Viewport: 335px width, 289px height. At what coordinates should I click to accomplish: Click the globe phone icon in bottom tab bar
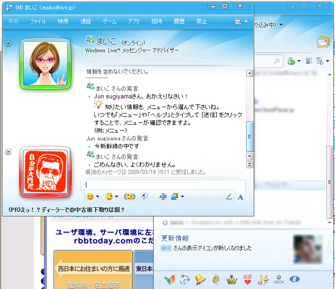pos(185,280)
